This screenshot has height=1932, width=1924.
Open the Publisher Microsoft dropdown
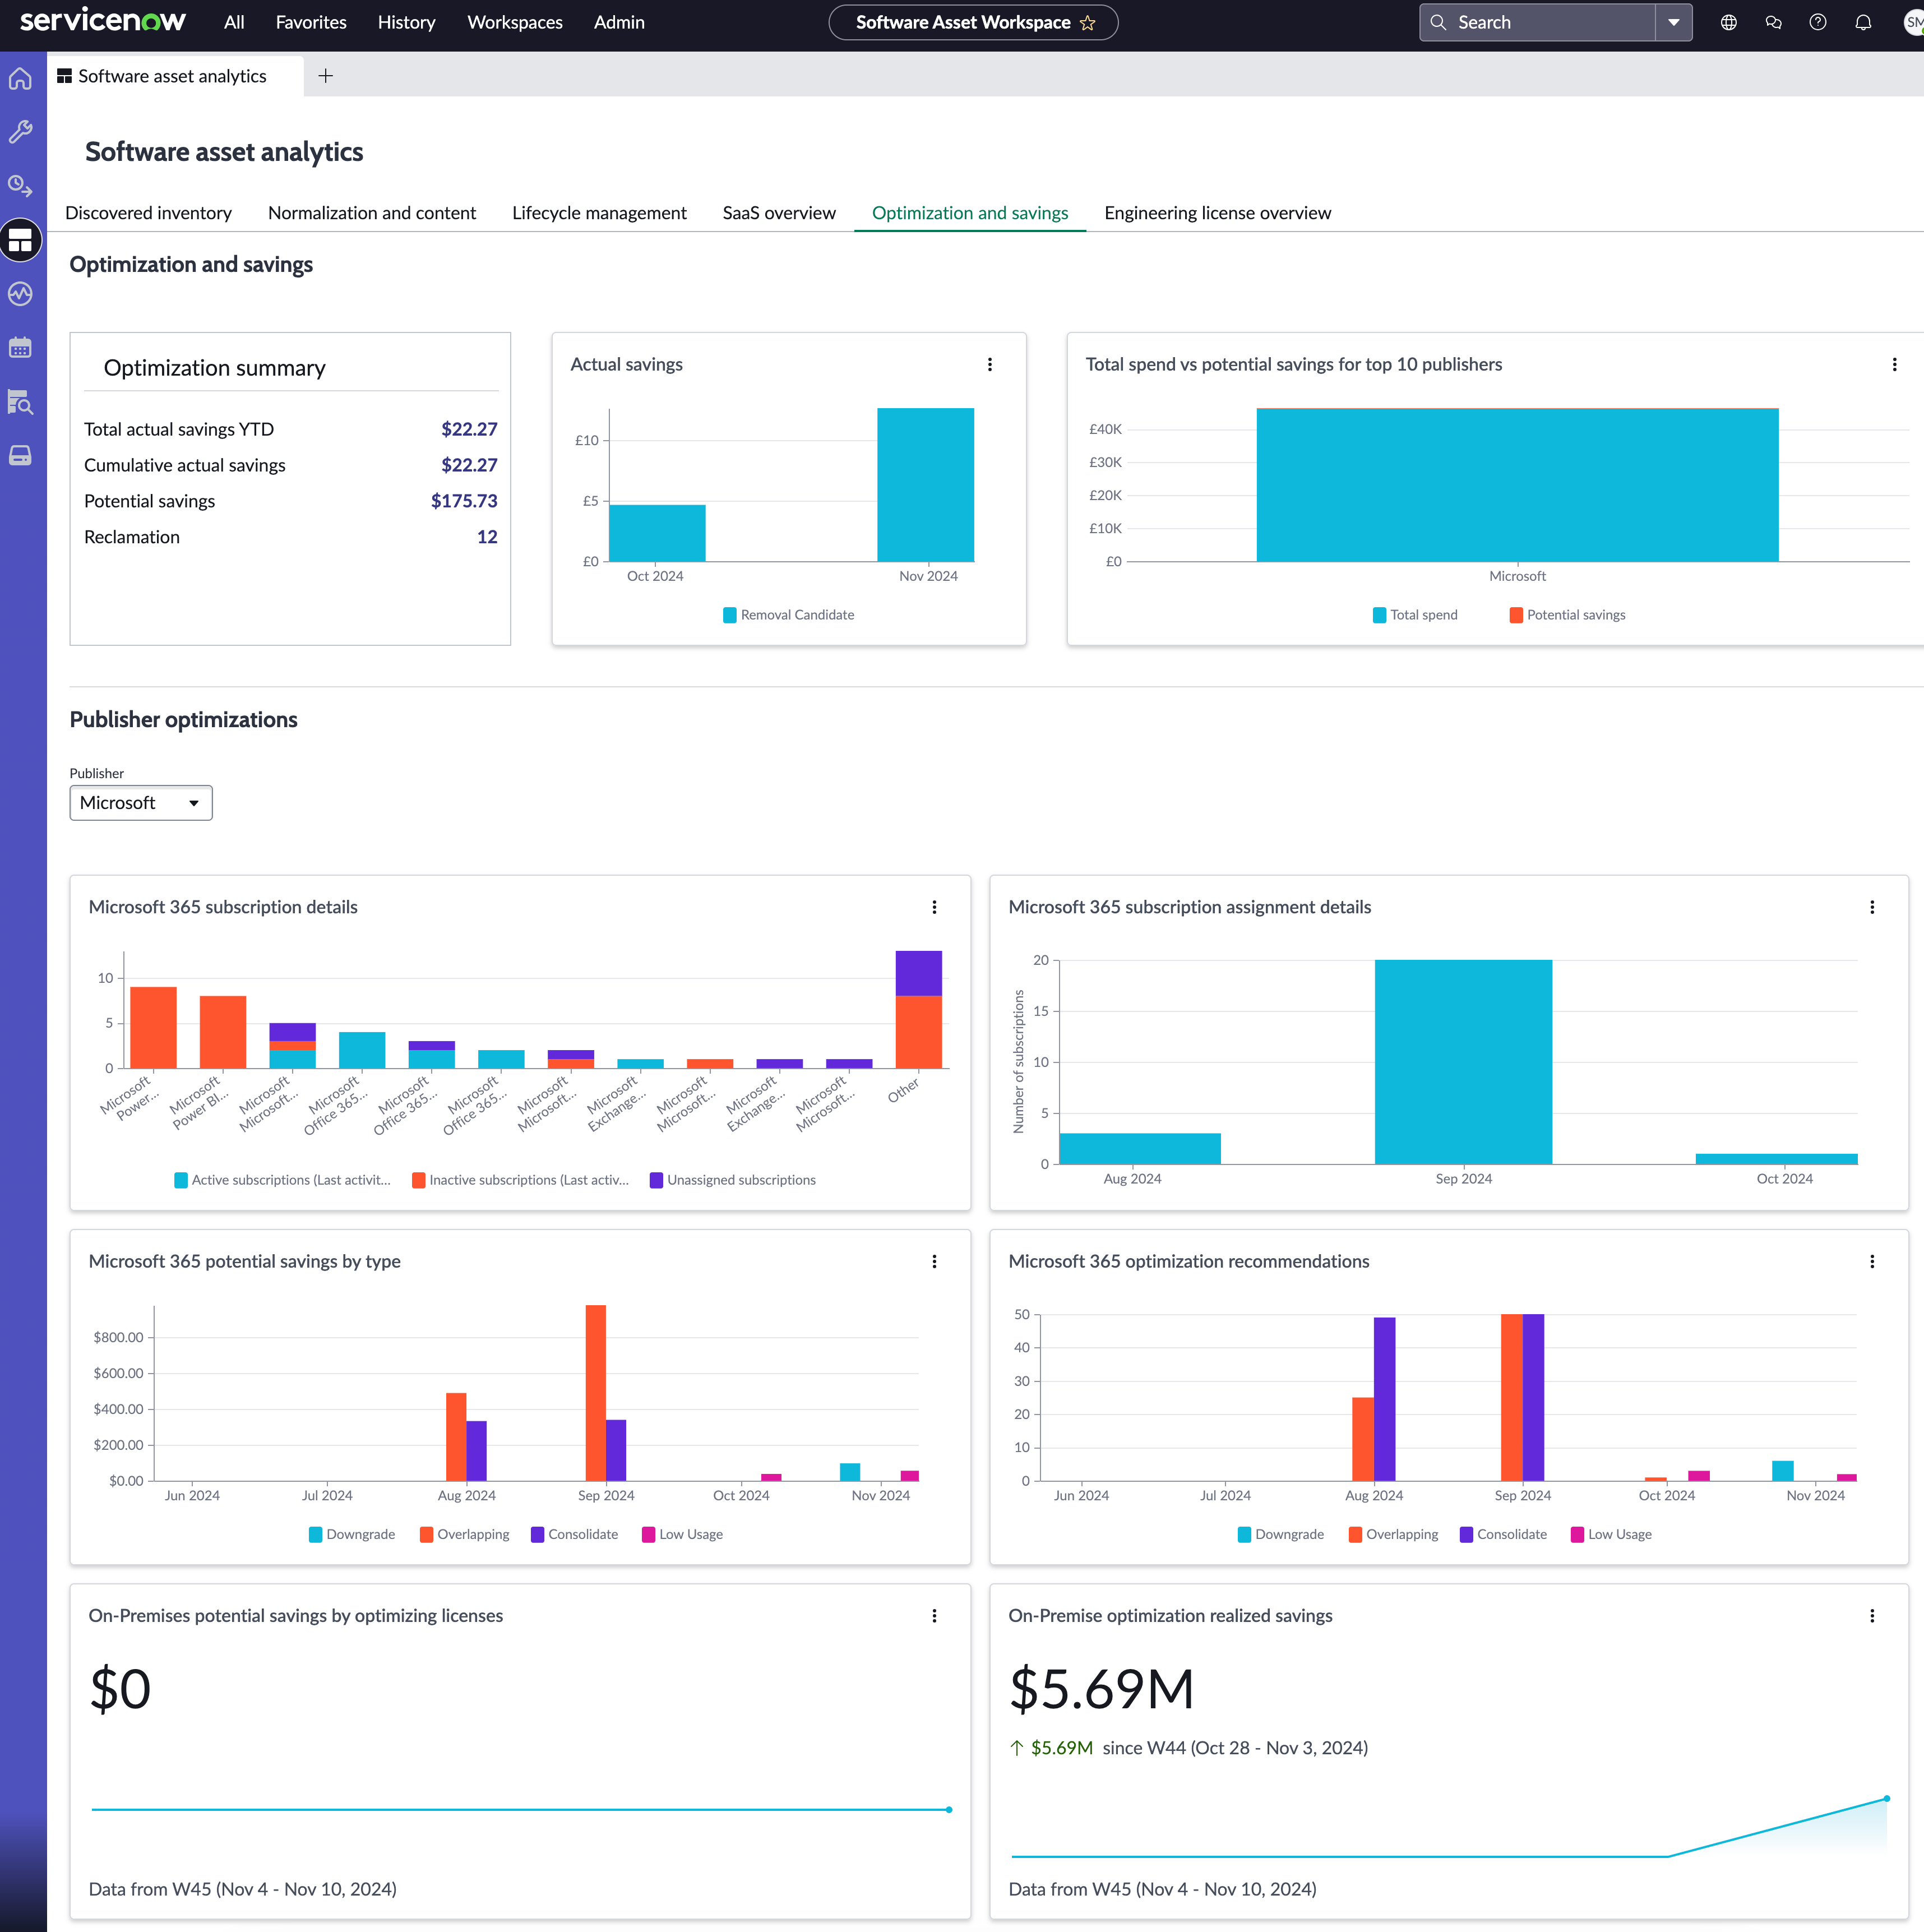tap(141, 803)
